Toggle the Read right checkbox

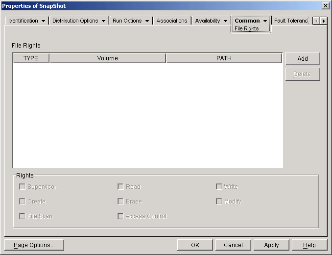(x=120, y=187)
